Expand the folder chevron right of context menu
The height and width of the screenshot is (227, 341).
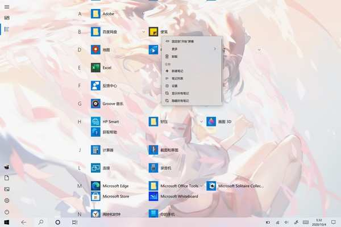point(259,50)
